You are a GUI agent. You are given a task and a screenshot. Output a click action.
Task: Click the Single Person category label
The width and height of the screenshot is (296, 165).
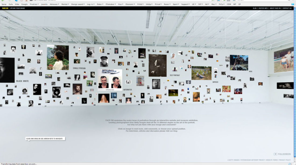click(x=79, y=68)
